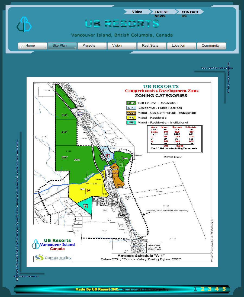Open the Vision menu item
This screenshot has width=244, height=297.
click(117, 46)
